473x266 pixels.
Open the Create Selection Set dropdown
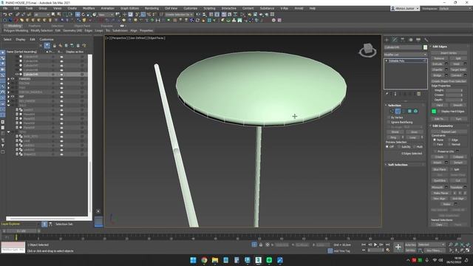(179, 15)
